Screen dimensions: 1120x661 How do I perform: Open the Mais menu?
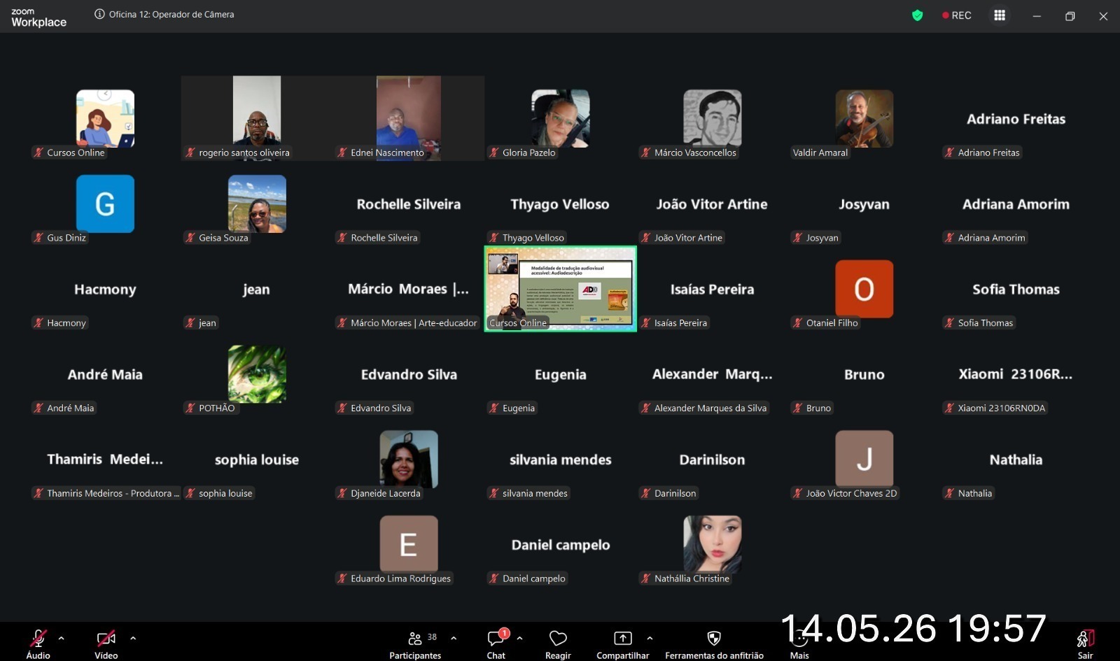pyautogui.click(x=799, y=645)
